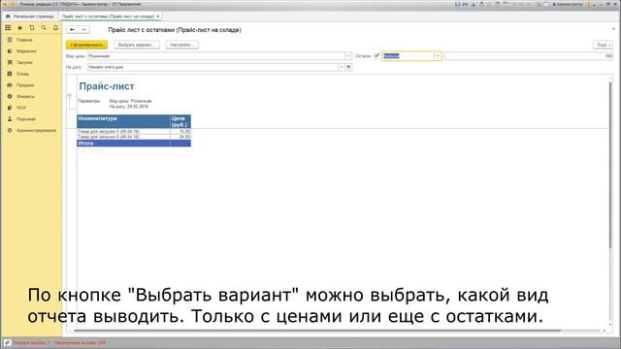621x349 pixels.
Task: Open the sections menu grid icon
Action: click(8, 28)
